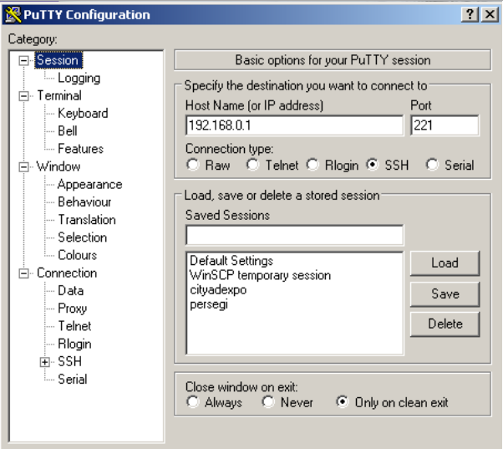Collapse the Connection tree node
This screenshot has width=503, height=449.
pos(23,273)
